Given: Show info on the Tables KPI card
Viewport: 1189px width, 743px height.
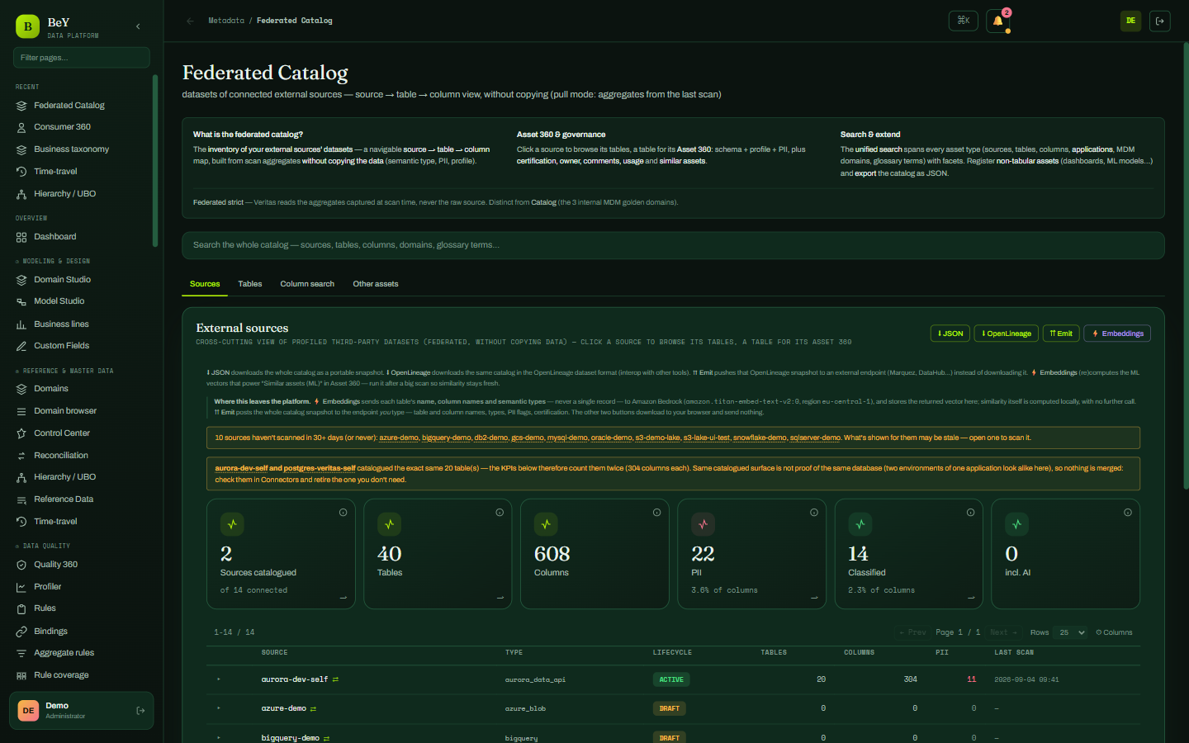Looking at the screenshot, I should point(500,513).
